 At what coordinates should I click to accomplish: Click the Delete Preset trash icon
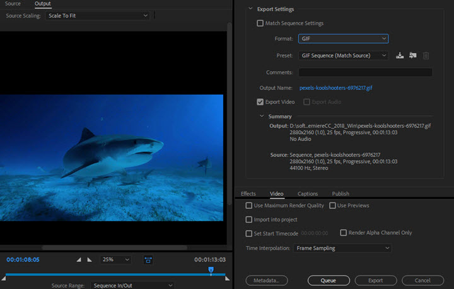click(426, 55)
